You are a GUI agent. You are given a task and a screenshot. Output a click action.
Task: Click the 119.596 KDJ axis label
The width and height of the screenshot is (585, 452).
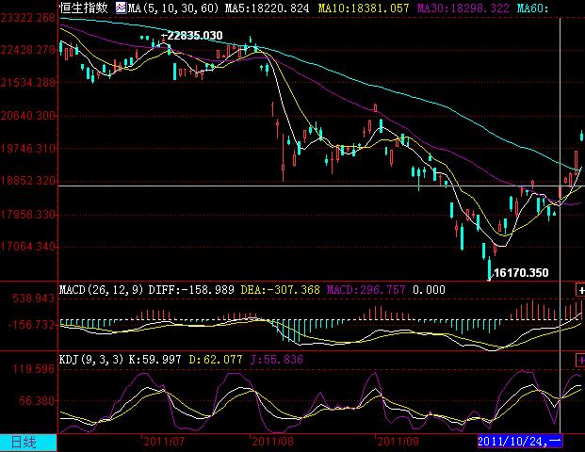(x=34, y=369)
